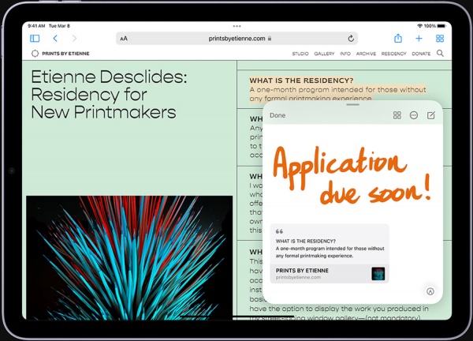Go to the Gallery page
The height and width of the screenshot is (341, 473).
coord(324,54)
